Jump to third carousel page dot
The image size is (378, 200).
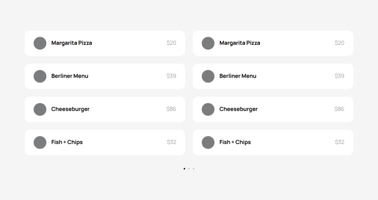(193, 169)
